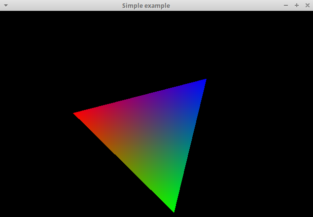Click the black background left of the red corner
The image size is (313, 217).
(39, 113)
